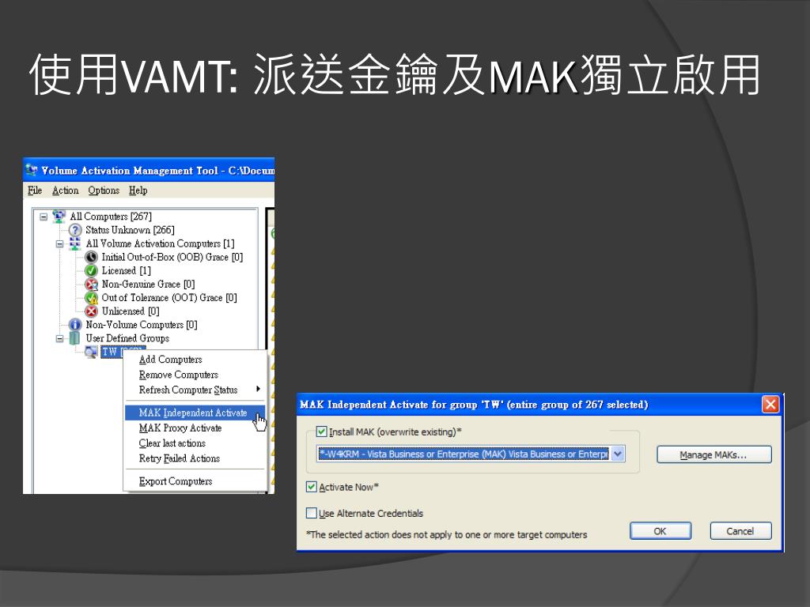The image size is (810, 607).
Task: Click the All Volume Activation Computers icon
Action: (75, 243)
